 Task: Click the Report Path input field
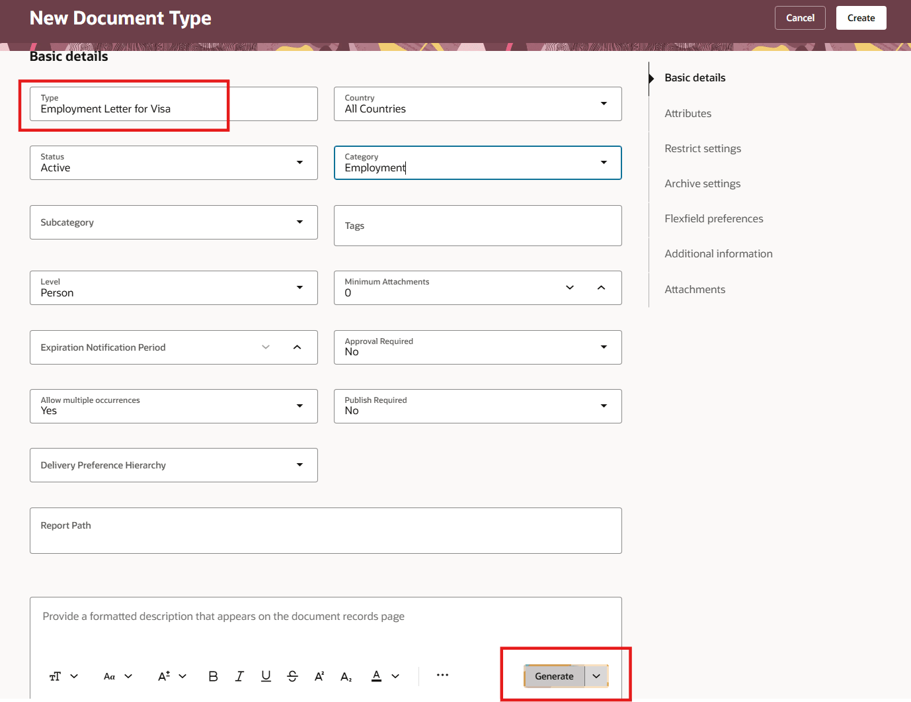326,531
